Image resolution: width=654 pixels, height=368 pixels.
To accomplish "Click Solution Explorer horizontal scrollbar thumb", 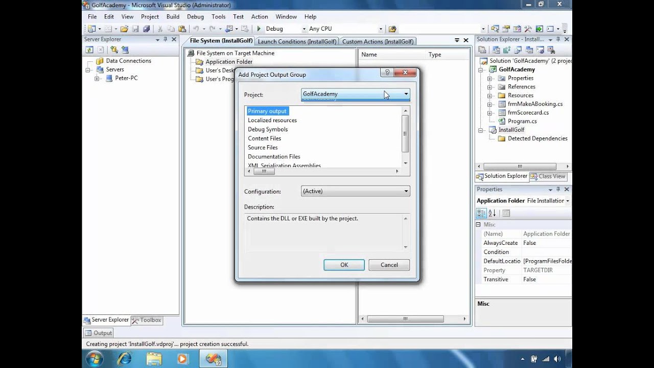I will tap(520, 167).
